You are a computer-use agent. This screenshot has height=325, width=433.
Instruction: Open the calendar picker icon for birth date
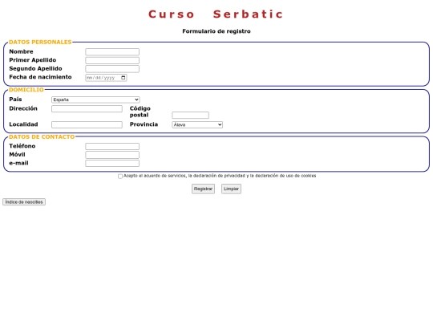tap(123, 78)
